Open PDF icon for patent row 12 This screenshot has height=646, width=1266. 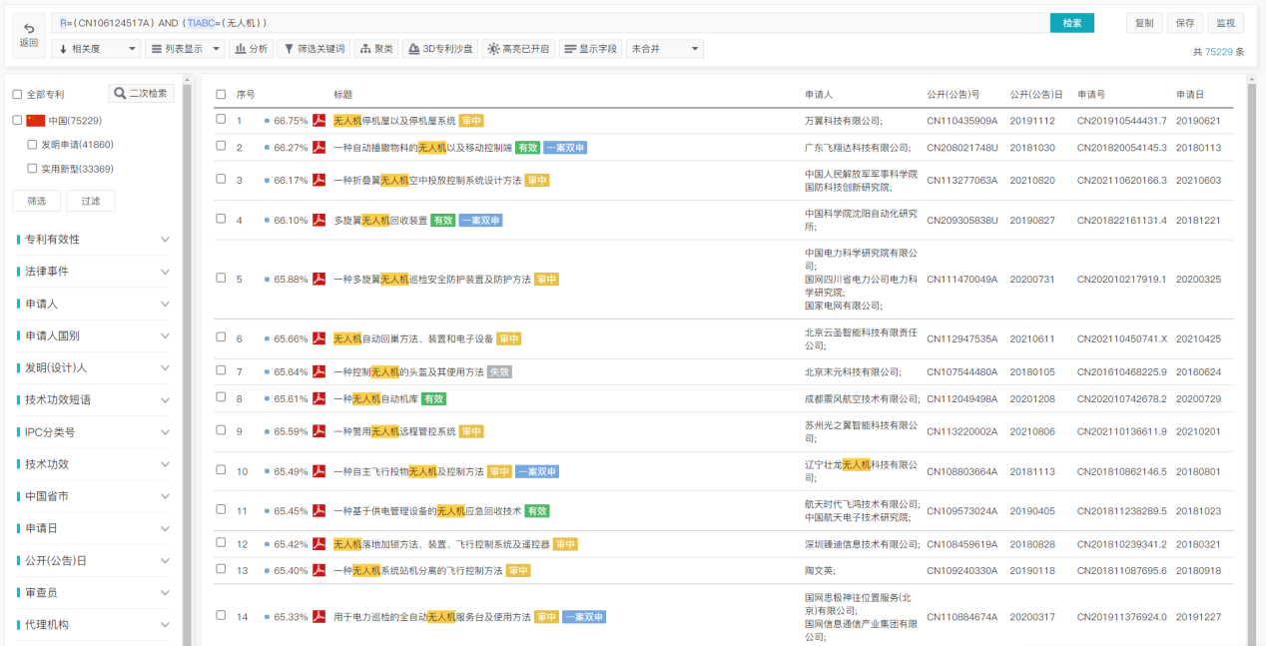pyautogui.click(x=319, y=544)
